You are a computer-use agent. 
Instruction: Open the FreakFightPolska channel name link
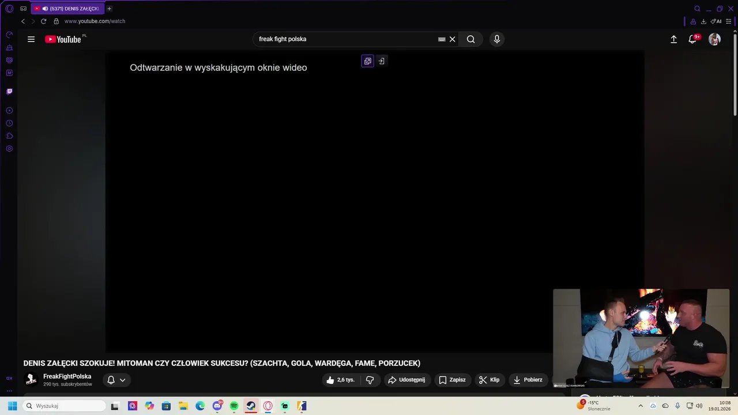coord(67,376)
